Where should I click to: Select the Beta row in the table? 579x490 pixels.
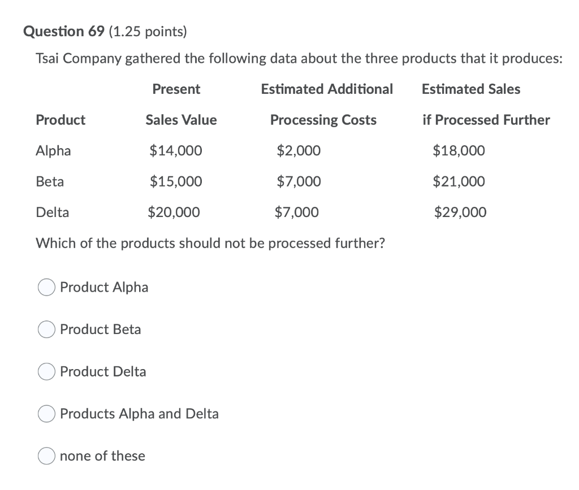click(x=50, y=181)
